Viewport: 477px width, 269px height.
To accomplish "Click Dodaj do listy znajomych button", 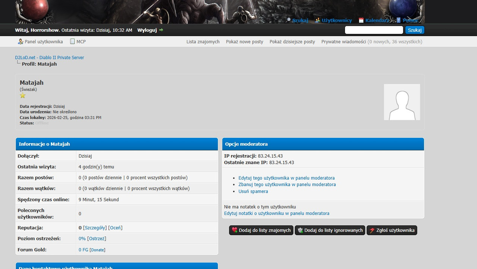I will (x=261, y=230).
